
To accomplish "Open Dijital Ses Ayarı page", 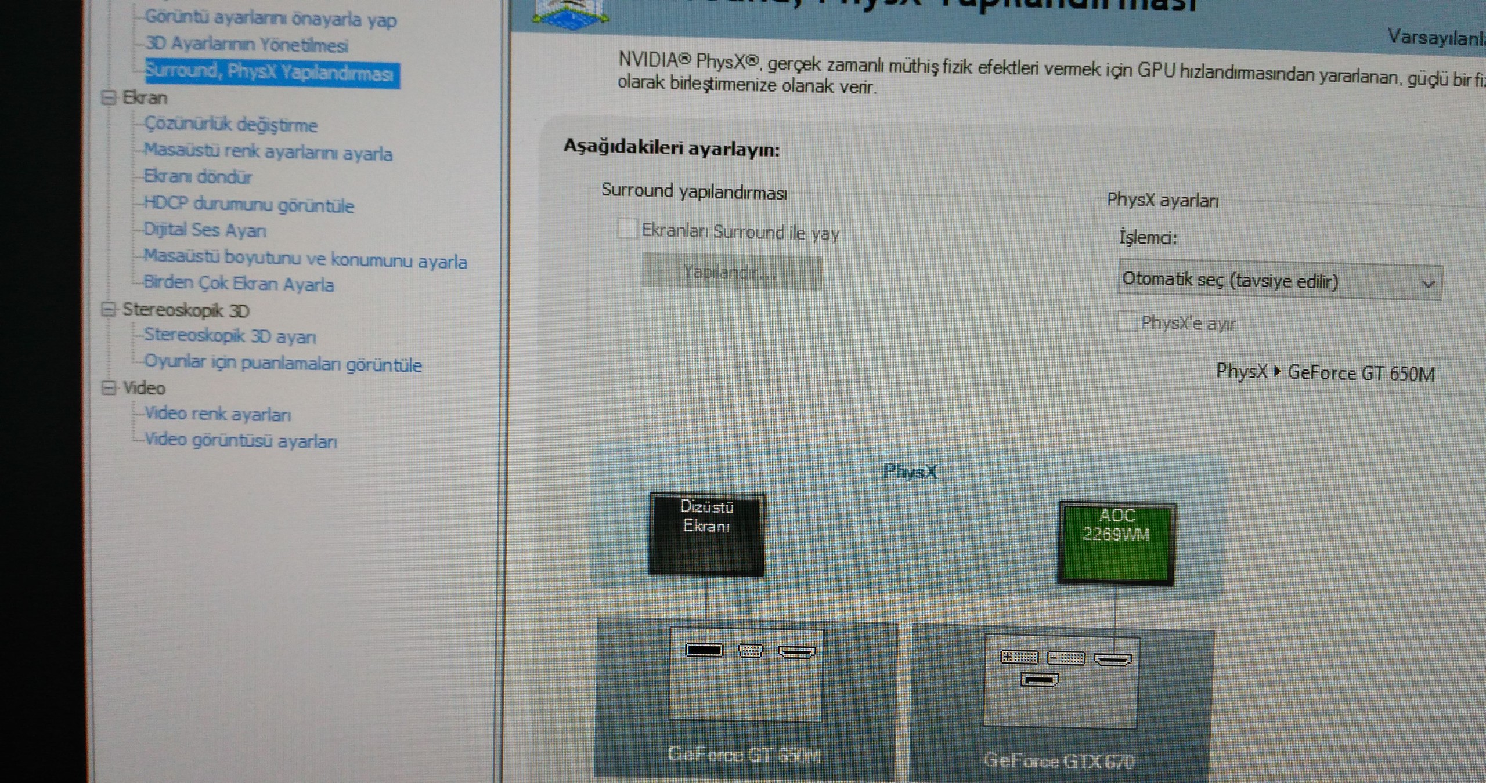I will (x=204, y=230).
